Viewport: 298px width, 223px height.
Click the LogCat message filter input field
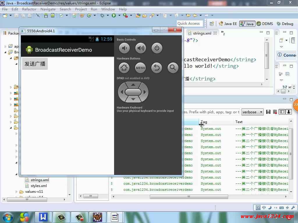[212, 112]
